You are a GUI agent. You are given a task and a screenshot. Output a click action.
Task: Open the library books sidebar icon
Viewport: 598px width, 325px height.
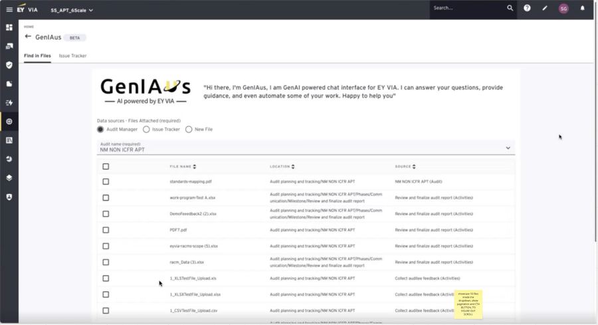[9, 140]
